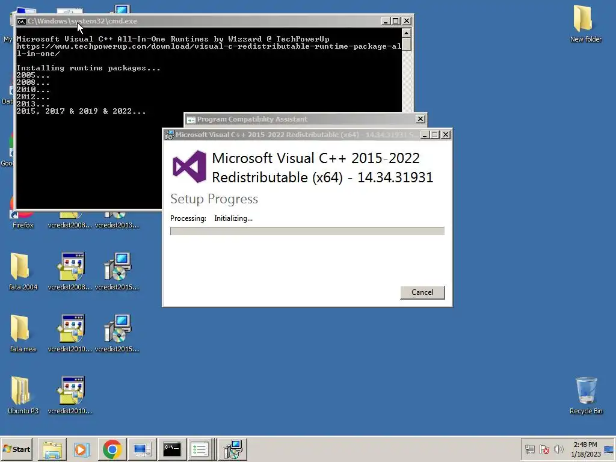Close the cmd.exe window
The image size is (616, 462).
(x=407, y=21)
